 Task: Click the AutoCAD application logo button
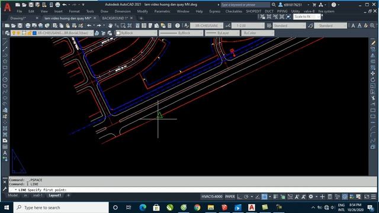pyautogui.click(x=7, y=8)
